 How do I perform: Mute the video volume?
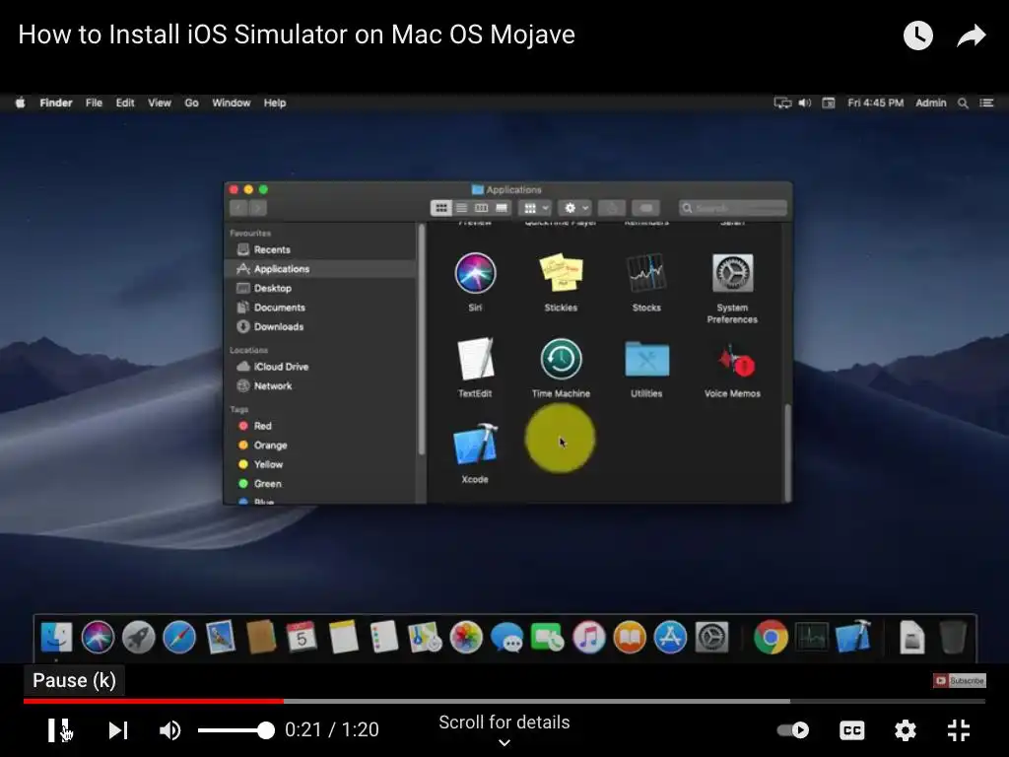(169, 730)
